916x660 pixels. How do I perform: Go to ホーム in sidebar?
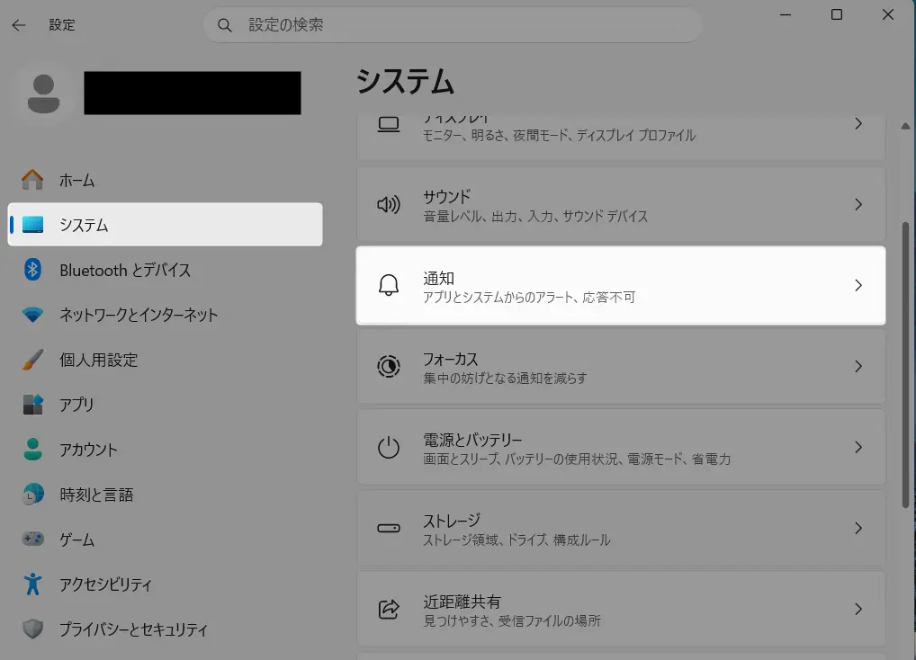pos(165,180)
